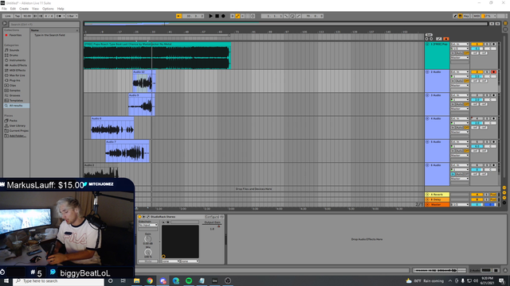
Task: Toggle the orange Lock Envelopes icon
Action: (x=446, y=39)
